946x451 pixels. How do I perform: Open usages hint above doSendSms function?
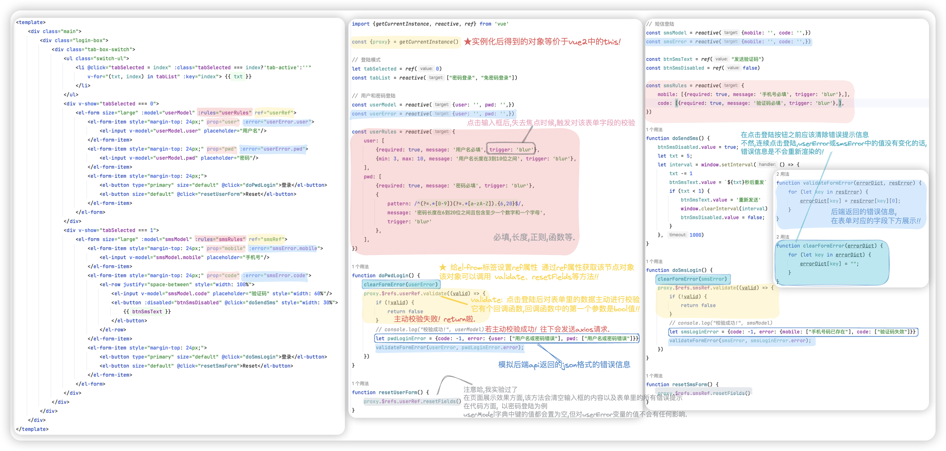click(654, 130)
